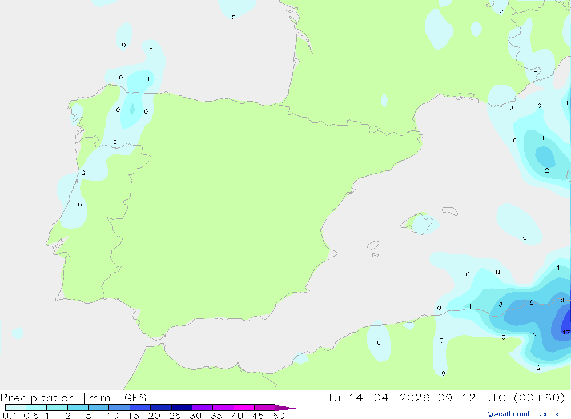Screen dimensions: 571x419
Task: Select the 35–40 mm violet legend swatch
Action: pyautogui.click(x=223, y=408)
